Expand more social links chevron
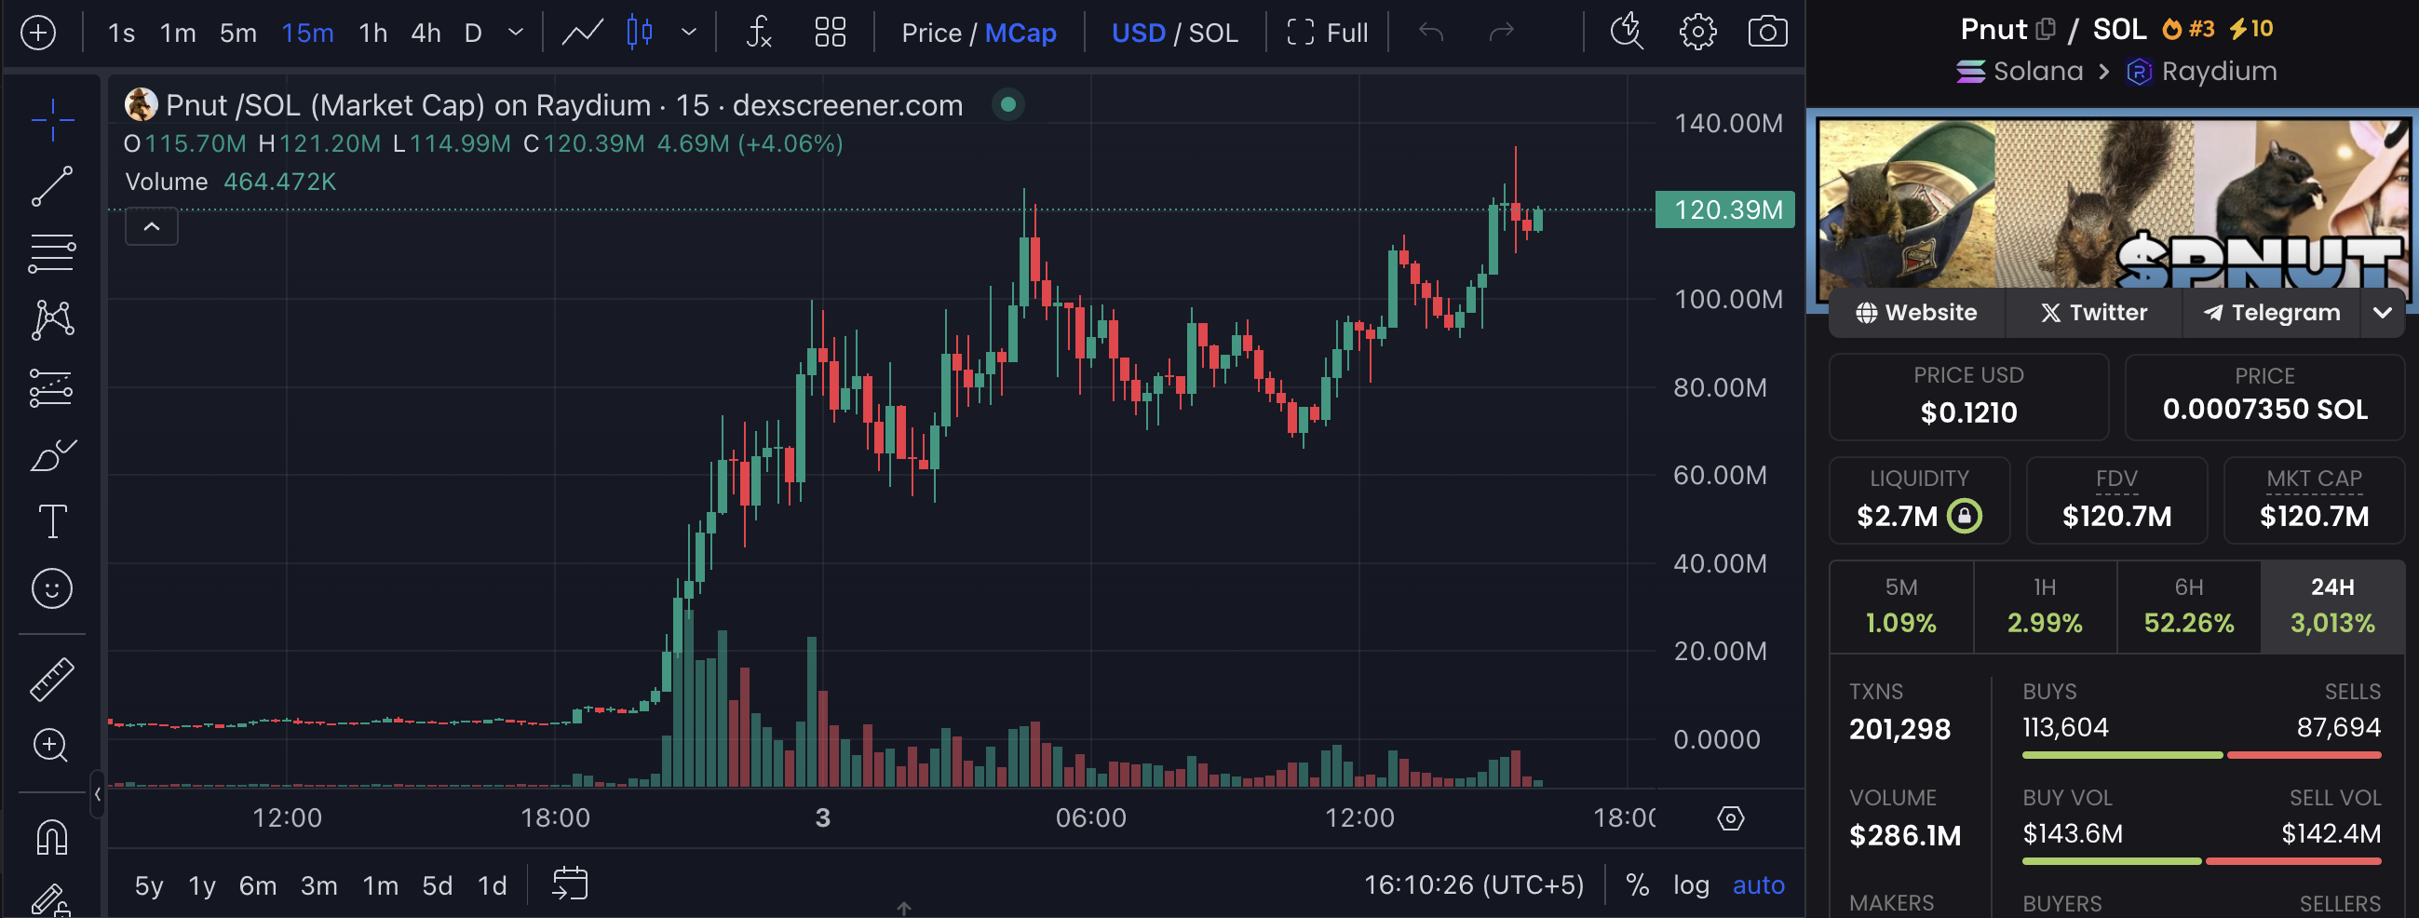This screenshot has width=2419, height=918. point(2383,313)
